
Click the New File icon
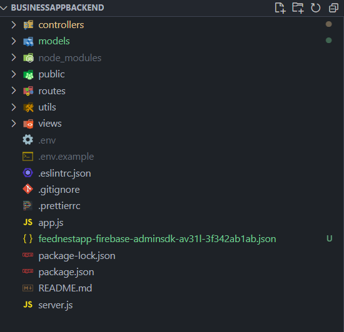click(x=280, y=8)
